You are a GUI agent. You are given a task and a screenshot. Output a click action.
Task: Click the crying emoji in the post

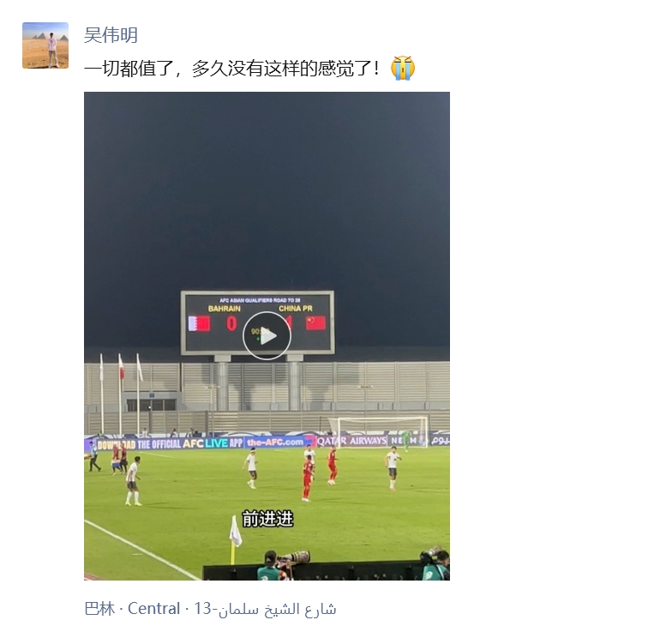(403, 69)
